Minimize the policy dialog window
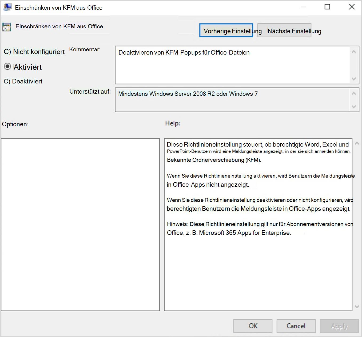The width and height of the screenshot is (362, 337). (x=303, y=7)
